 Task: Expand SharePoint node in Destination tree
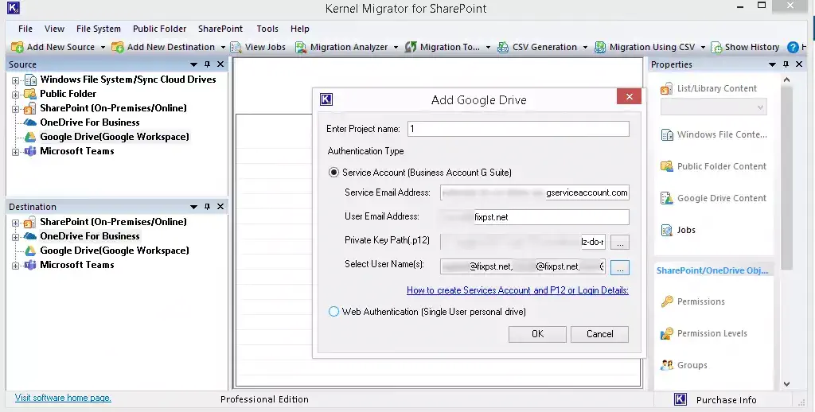click(x=15, y=223)
